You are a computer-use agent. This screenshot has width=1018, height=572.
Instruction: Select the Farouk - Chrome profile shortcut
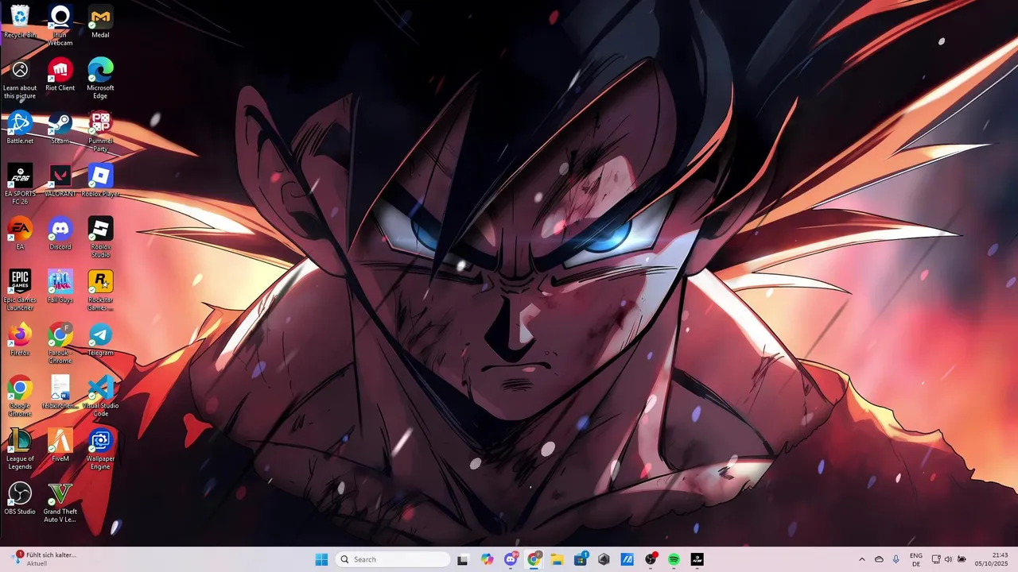click(60, 343)
